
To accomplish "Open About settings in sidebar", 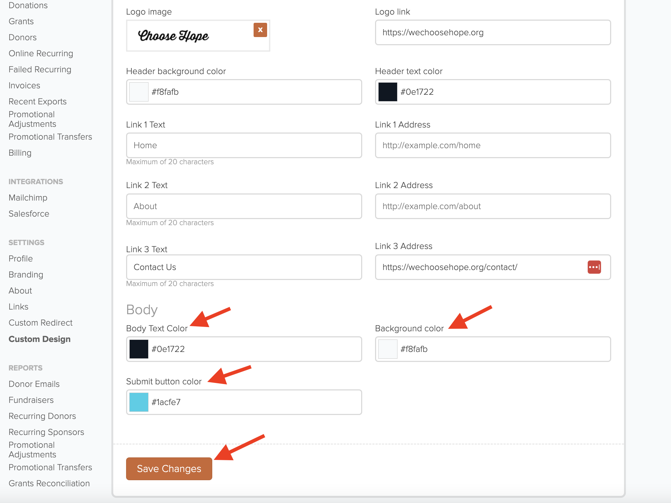I will coord(20,291).
